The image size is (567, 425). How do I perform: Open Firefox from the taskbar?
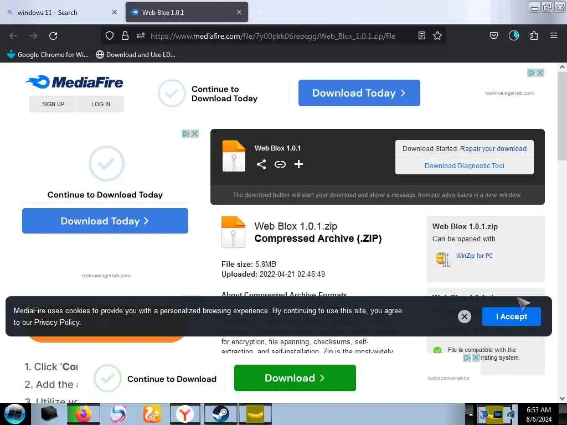[x=83, y=414]
